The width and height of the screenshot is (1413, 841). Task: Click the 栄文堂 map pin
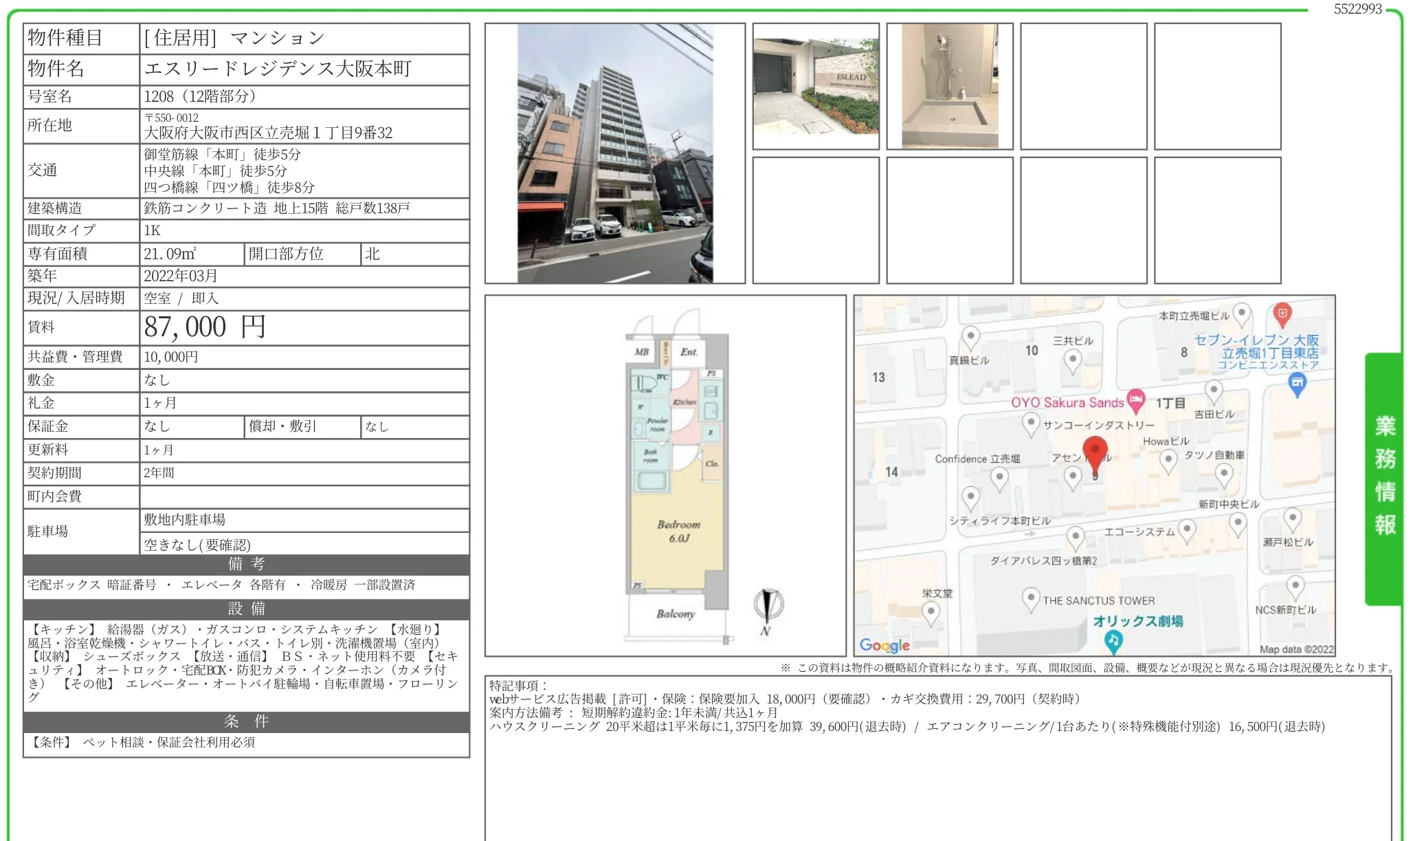(x=931, y=612)
